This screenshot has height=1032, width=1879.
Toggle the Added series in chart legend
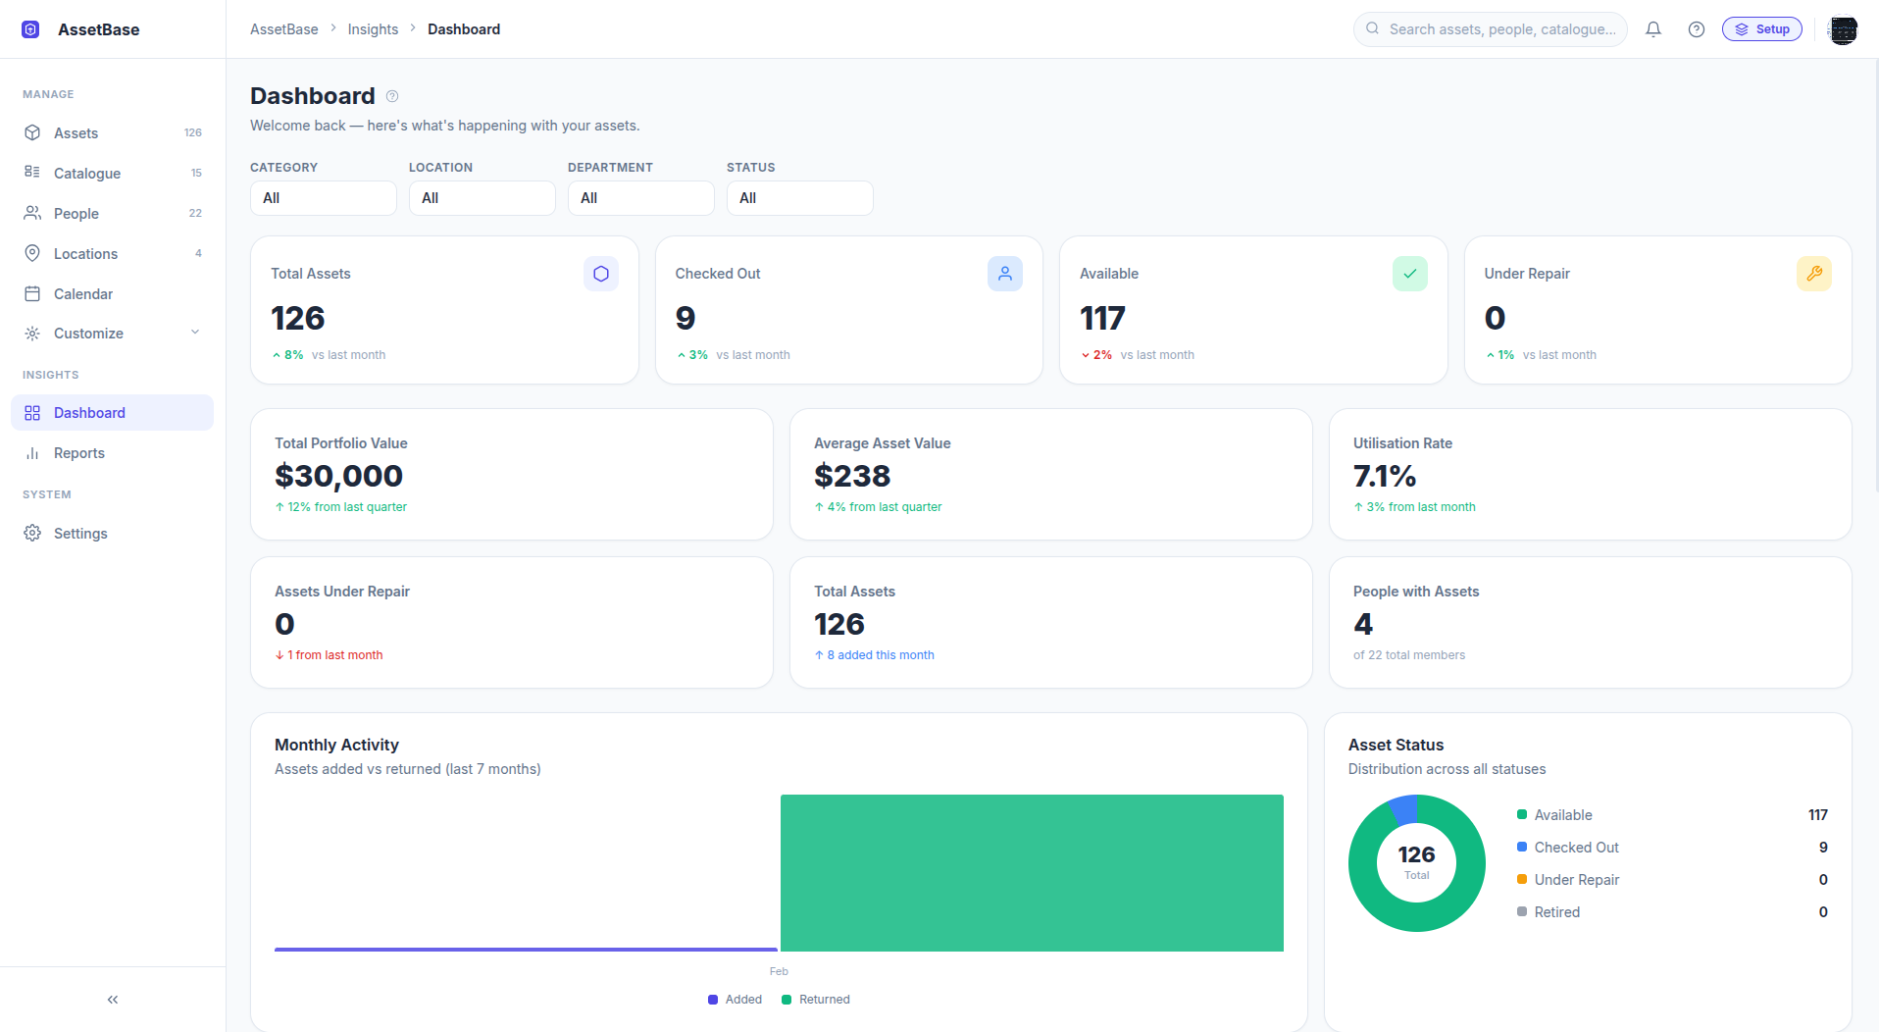point(735,999)
